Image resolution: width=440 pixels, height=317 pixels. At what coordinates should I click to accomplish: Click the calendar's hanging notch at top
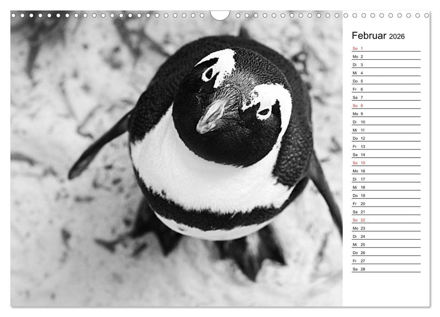tap(220, 15)
